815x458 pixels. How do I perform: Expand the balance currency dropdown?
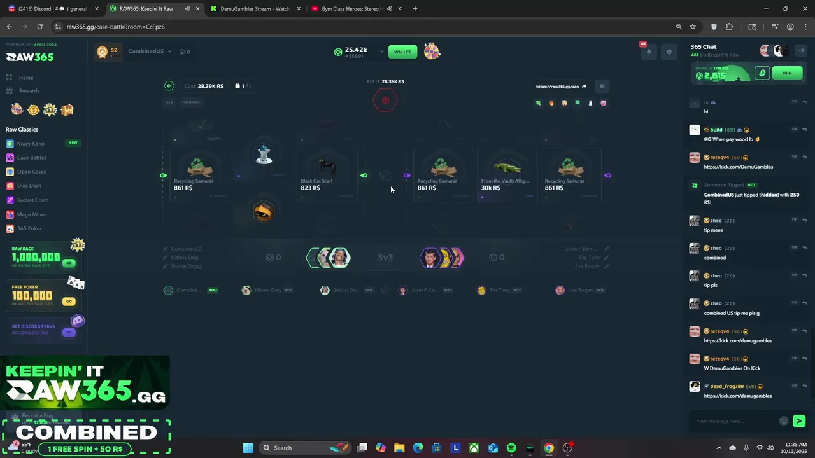point(381,52)
